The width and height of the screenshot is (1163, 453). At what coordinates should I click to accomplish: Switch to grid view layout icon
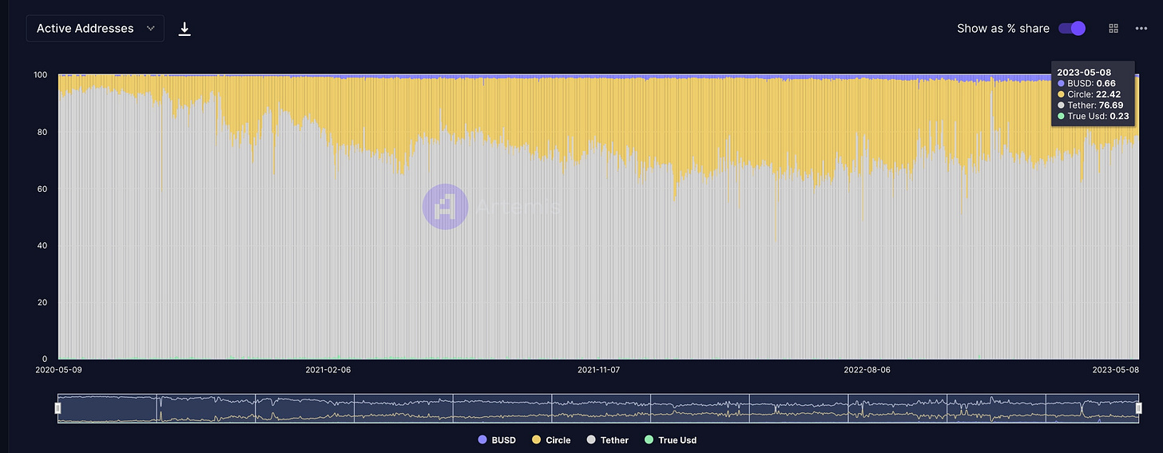[x=1113, y=28]
